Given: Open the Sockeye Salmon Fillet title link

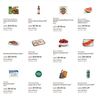Looking at the screenshot, I should 86,54.
